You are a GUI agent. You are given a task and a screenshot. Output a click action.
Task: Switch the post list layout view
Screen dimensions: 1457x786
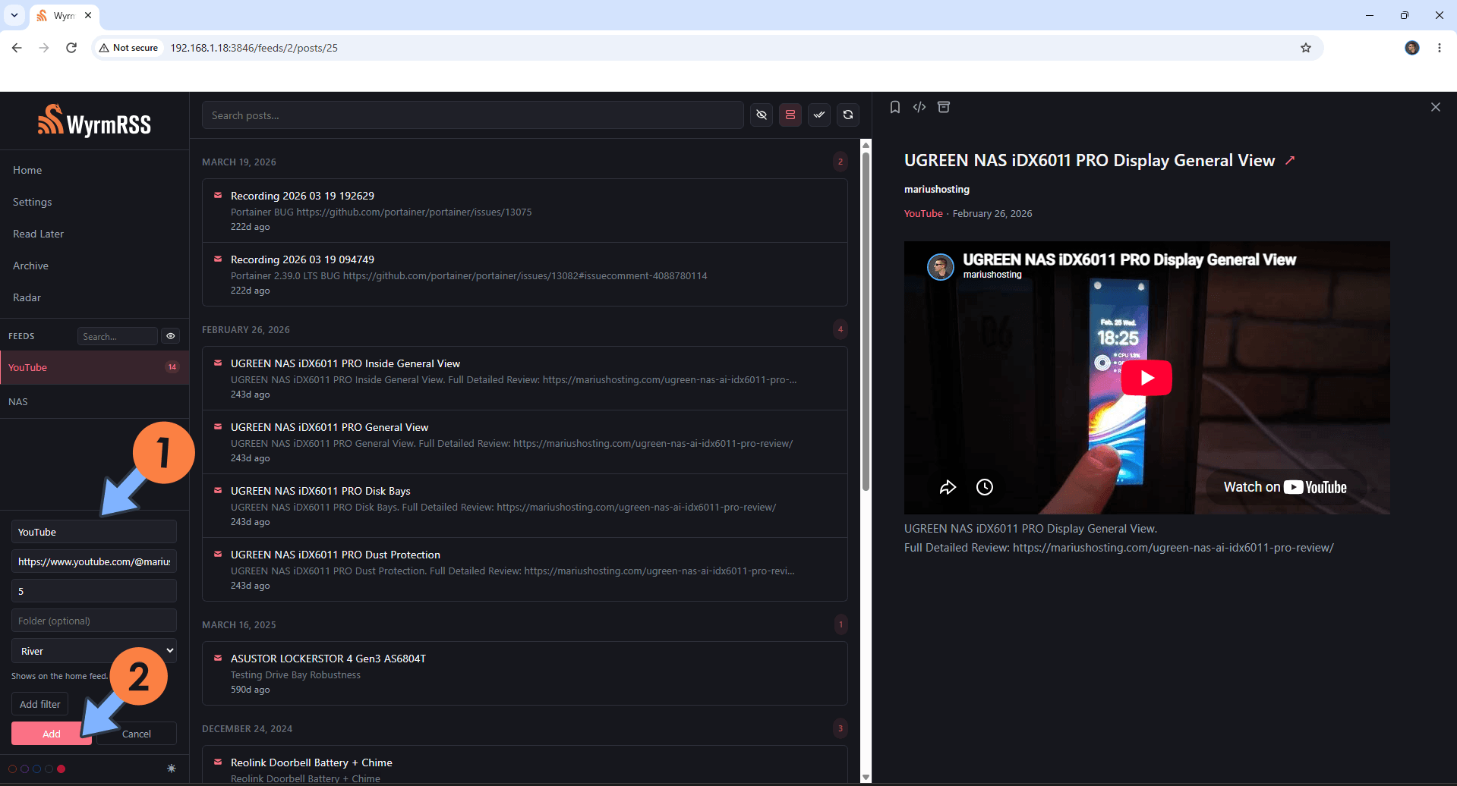click(x=790, y=115)
